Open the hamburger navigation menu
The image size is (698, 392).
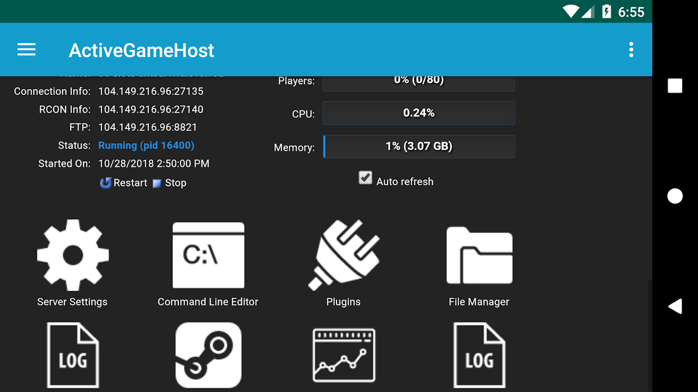[x=27, y=49]
